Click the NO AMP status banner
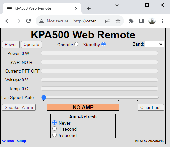Image resolution: width=170 pixels, height=147 pixels. (x=83, y=107)
